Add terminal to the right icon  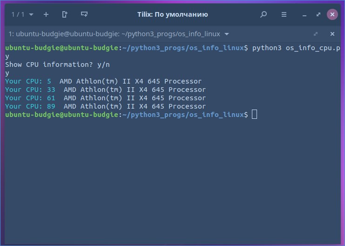(65, 14)
